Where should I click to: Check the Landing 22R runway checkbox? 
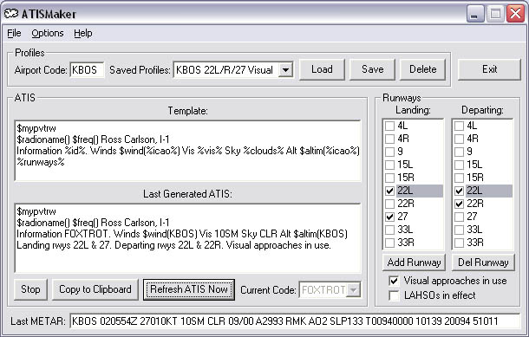pos(389,204)
